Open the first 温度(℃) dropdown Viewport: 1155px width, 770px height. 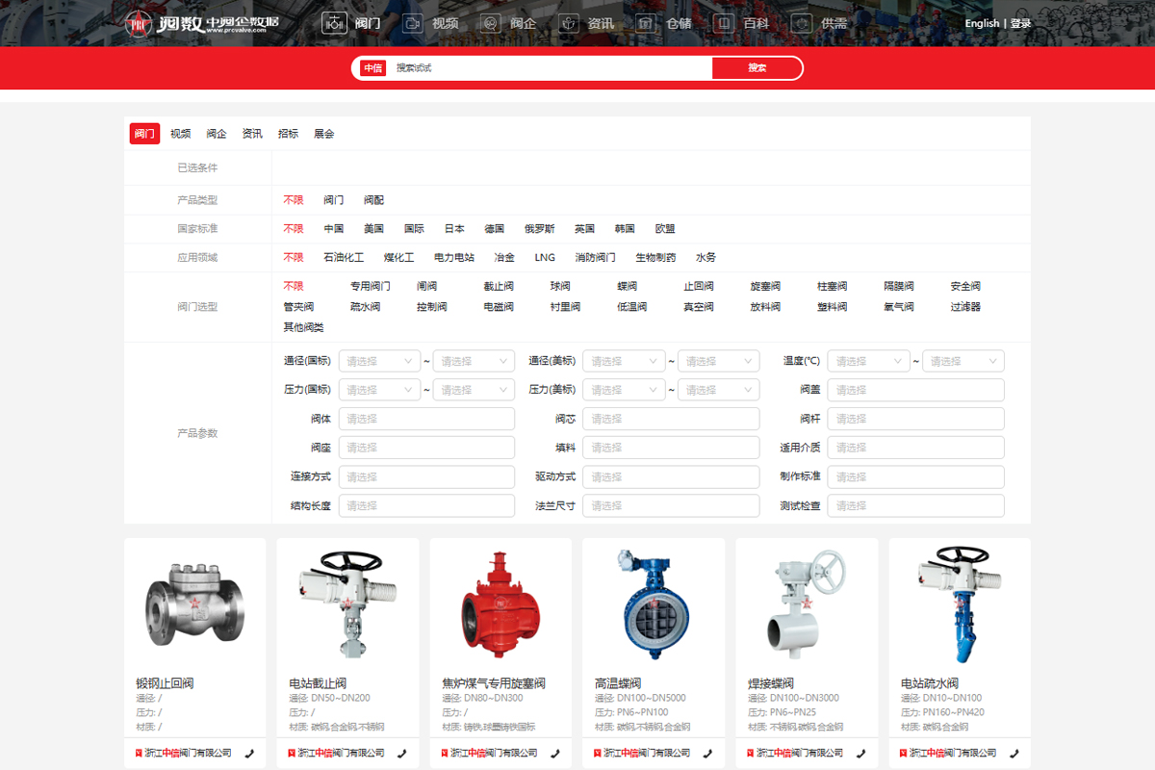pyautogui.click(x=868, y=362)
